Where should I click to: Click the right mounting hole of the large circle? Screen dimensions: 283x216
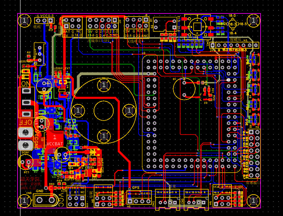pos(129,110)
